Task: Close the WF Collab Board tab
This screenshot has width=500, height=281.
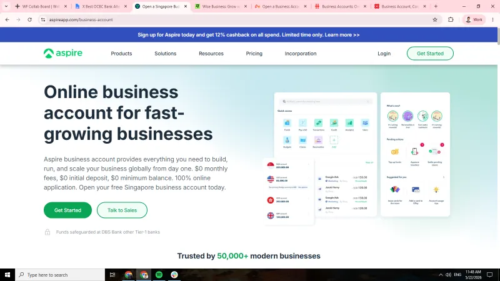Action: tap(66, 6)
